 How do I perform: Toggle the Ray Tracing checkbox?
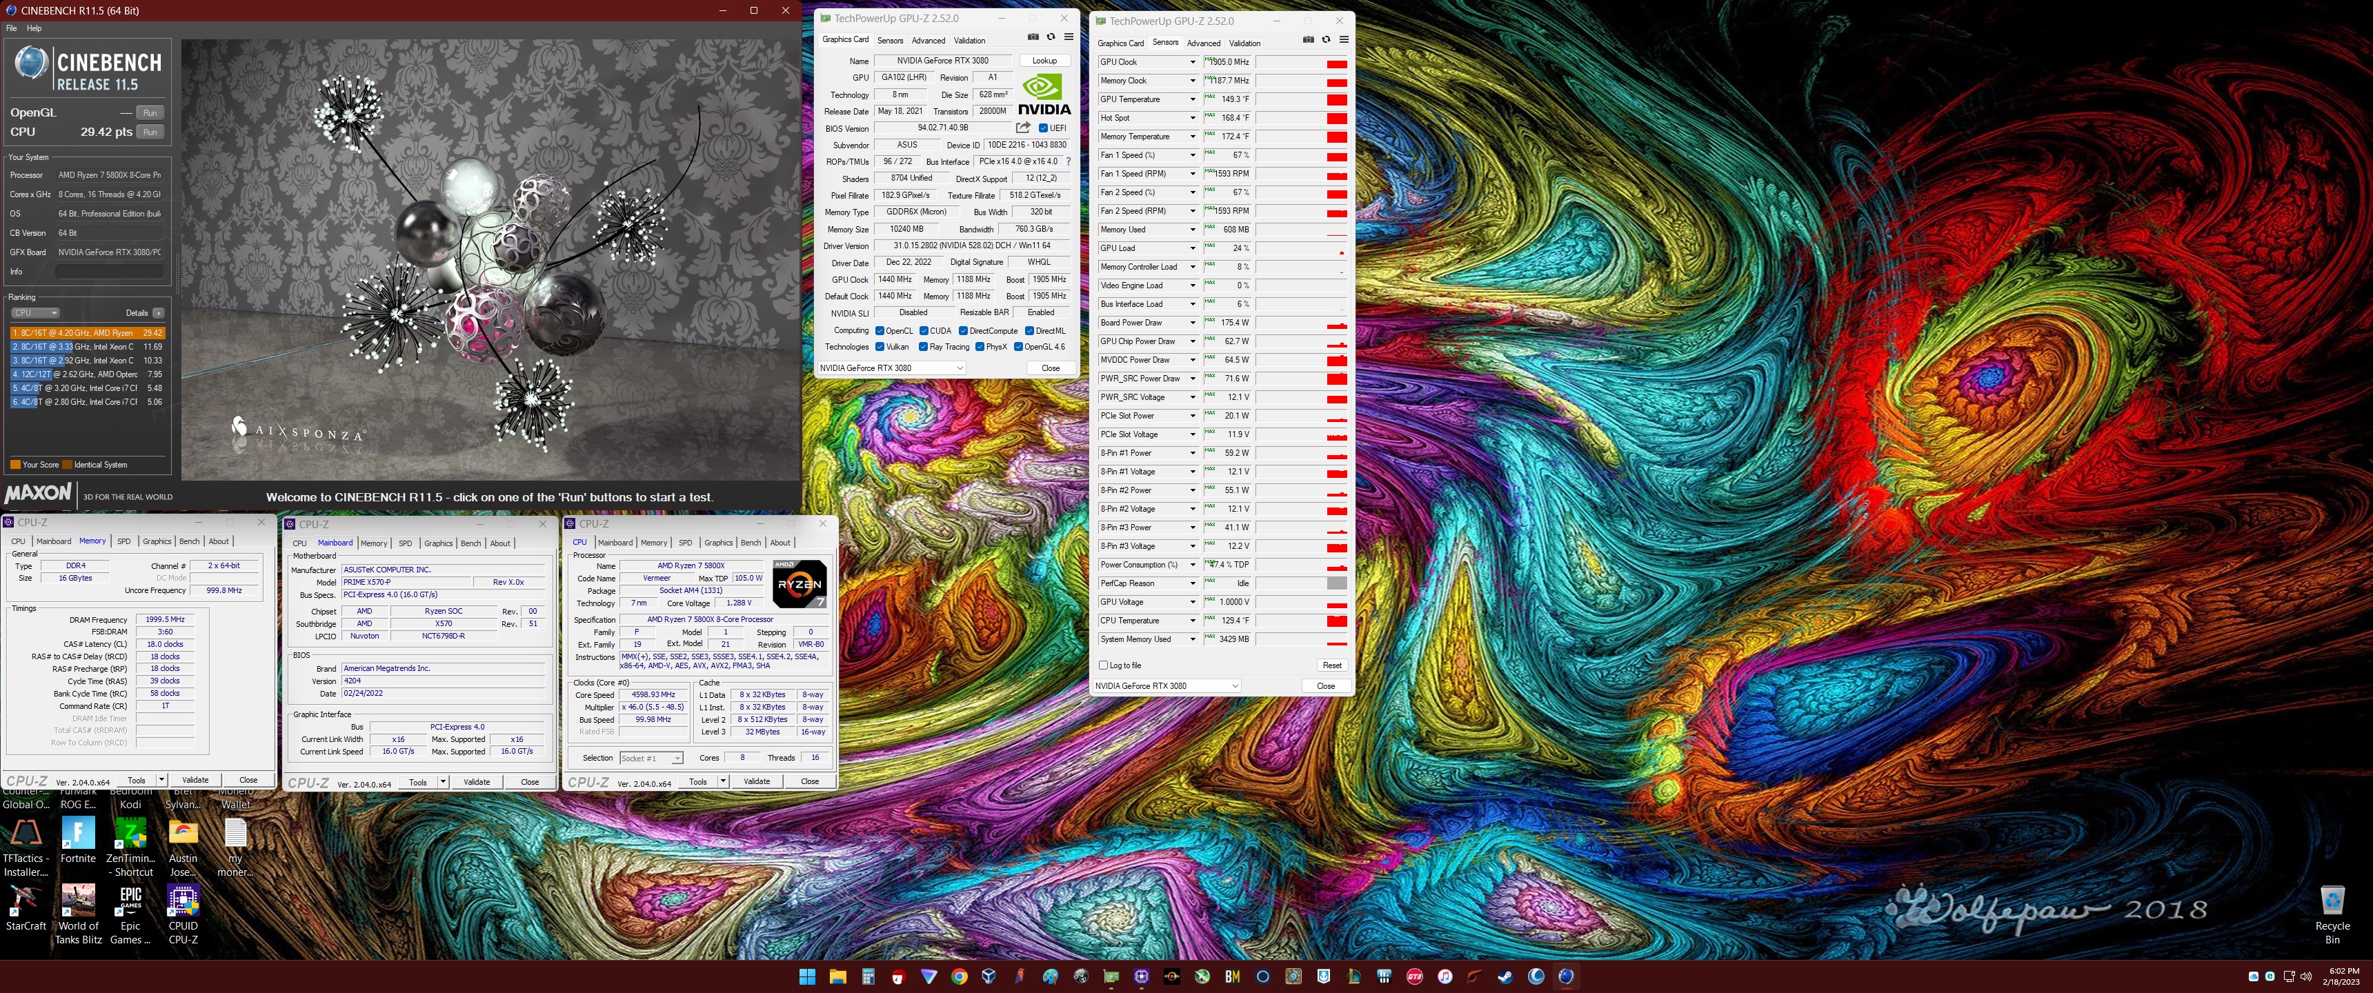click(x=924, y=346)
